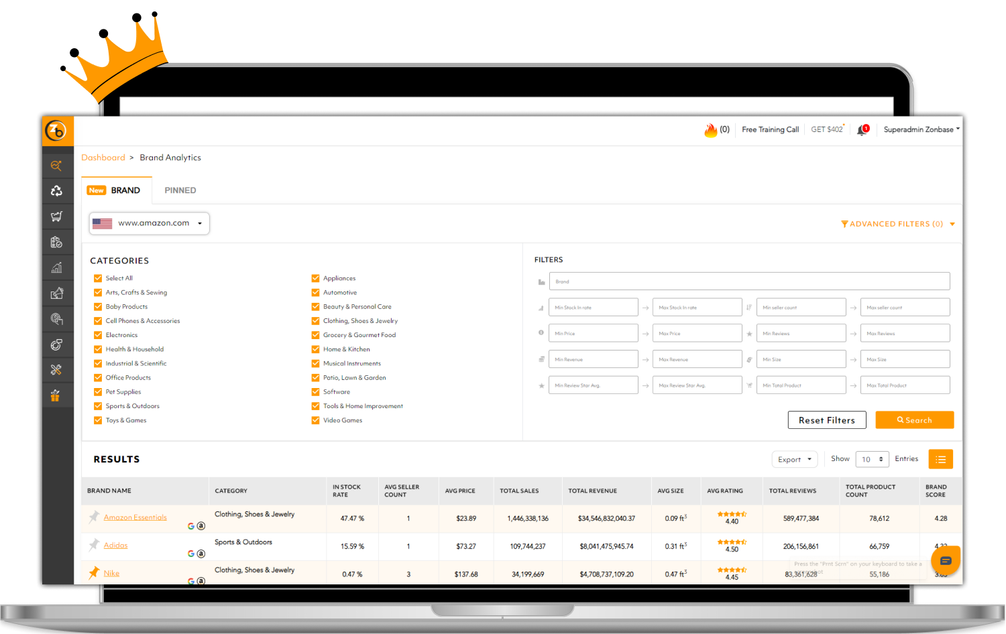
Task: Pin the Amazon Essentials brand
Action: [94, 517]
